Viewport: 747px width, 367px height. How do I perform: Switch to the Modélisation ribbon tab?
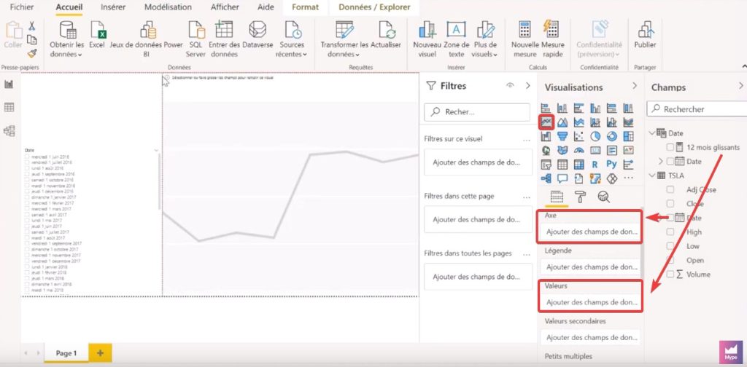click(168, 7)
